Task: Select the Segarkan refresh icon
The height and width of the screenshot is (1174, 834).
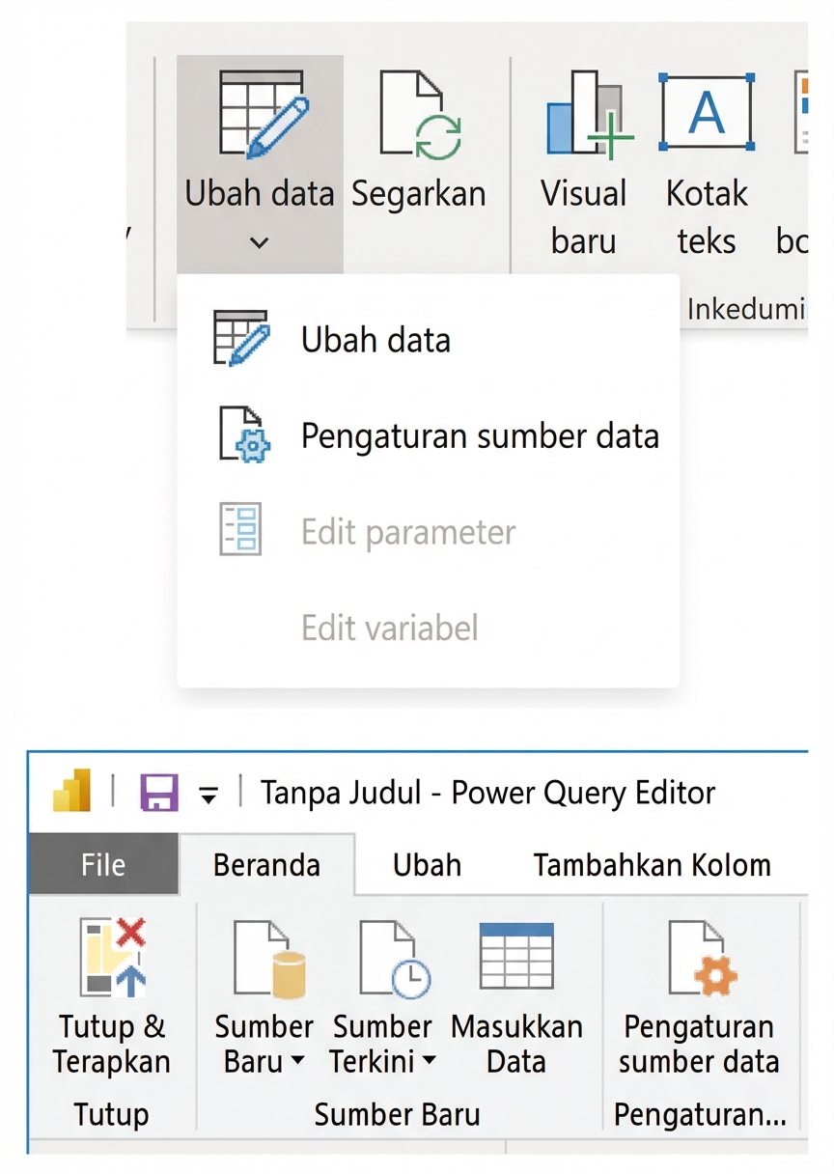Action: coord(419,109)
